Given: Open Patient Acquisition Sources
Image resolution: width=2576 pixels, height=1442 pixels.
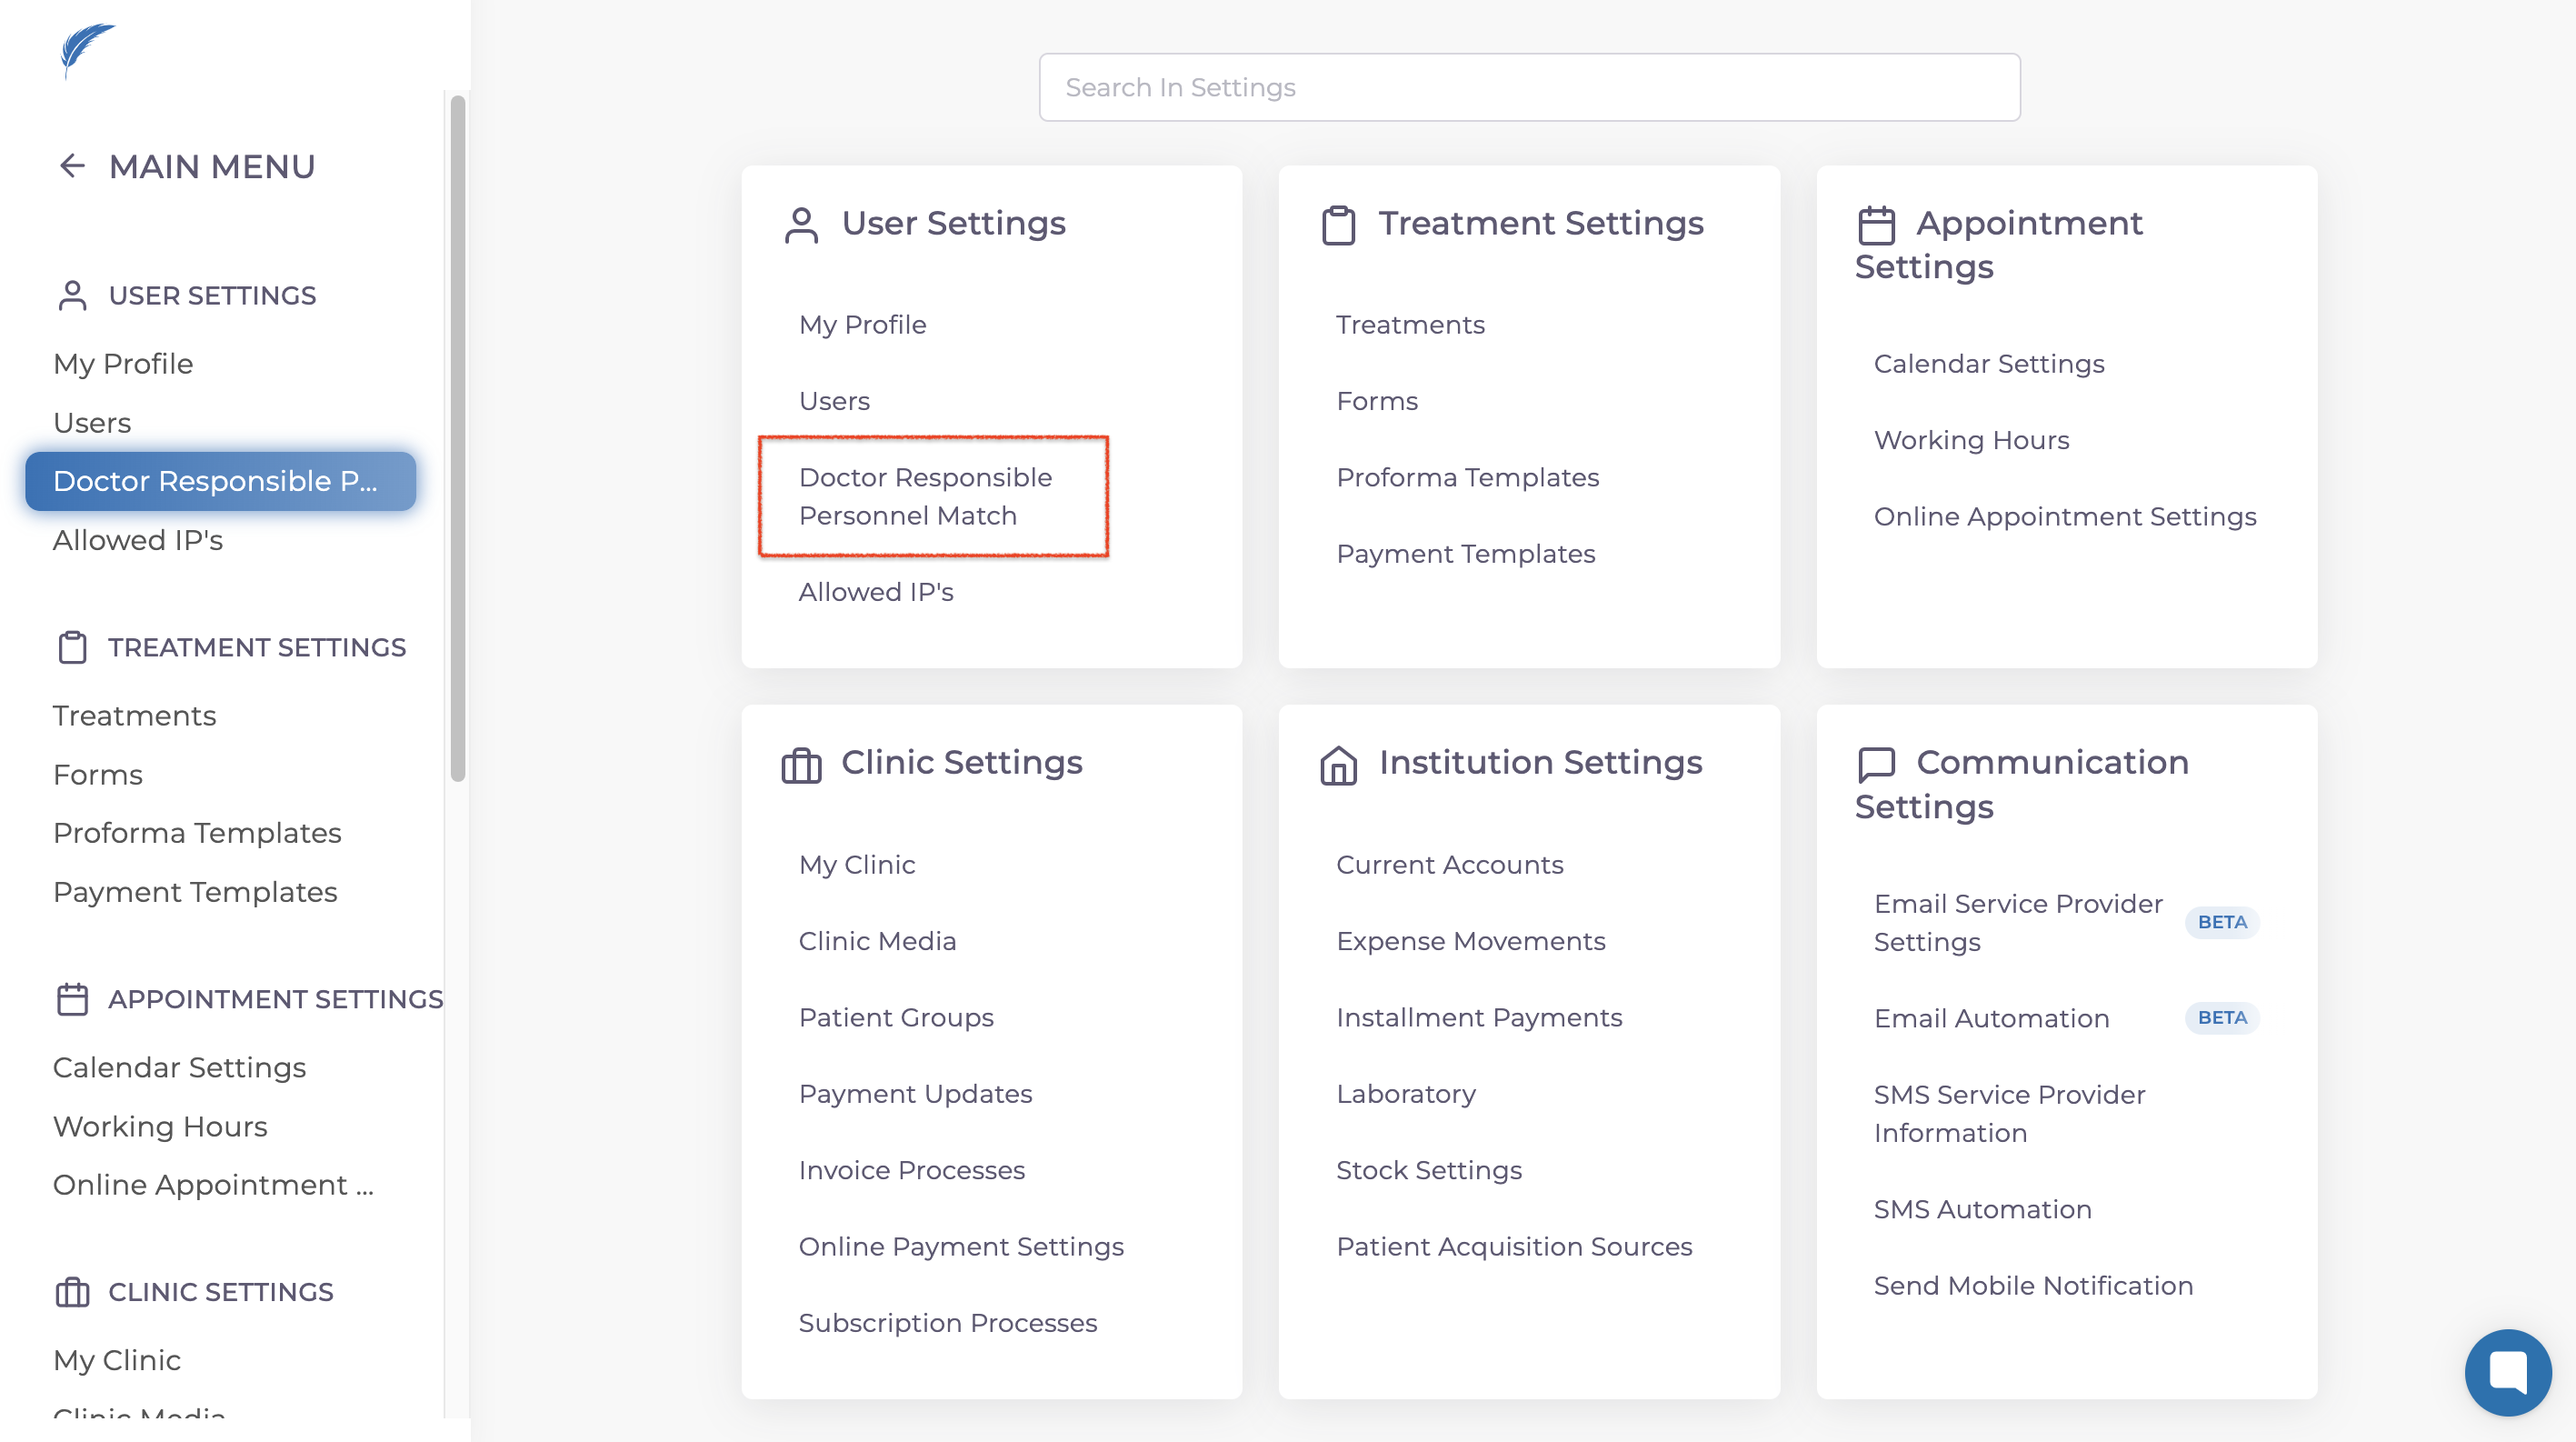Looking at the screenshot, I should (1514, 1247).
